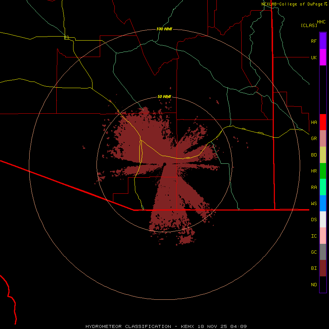Click the NEXLAB-College of DuPage text

(x=292, y=4)
